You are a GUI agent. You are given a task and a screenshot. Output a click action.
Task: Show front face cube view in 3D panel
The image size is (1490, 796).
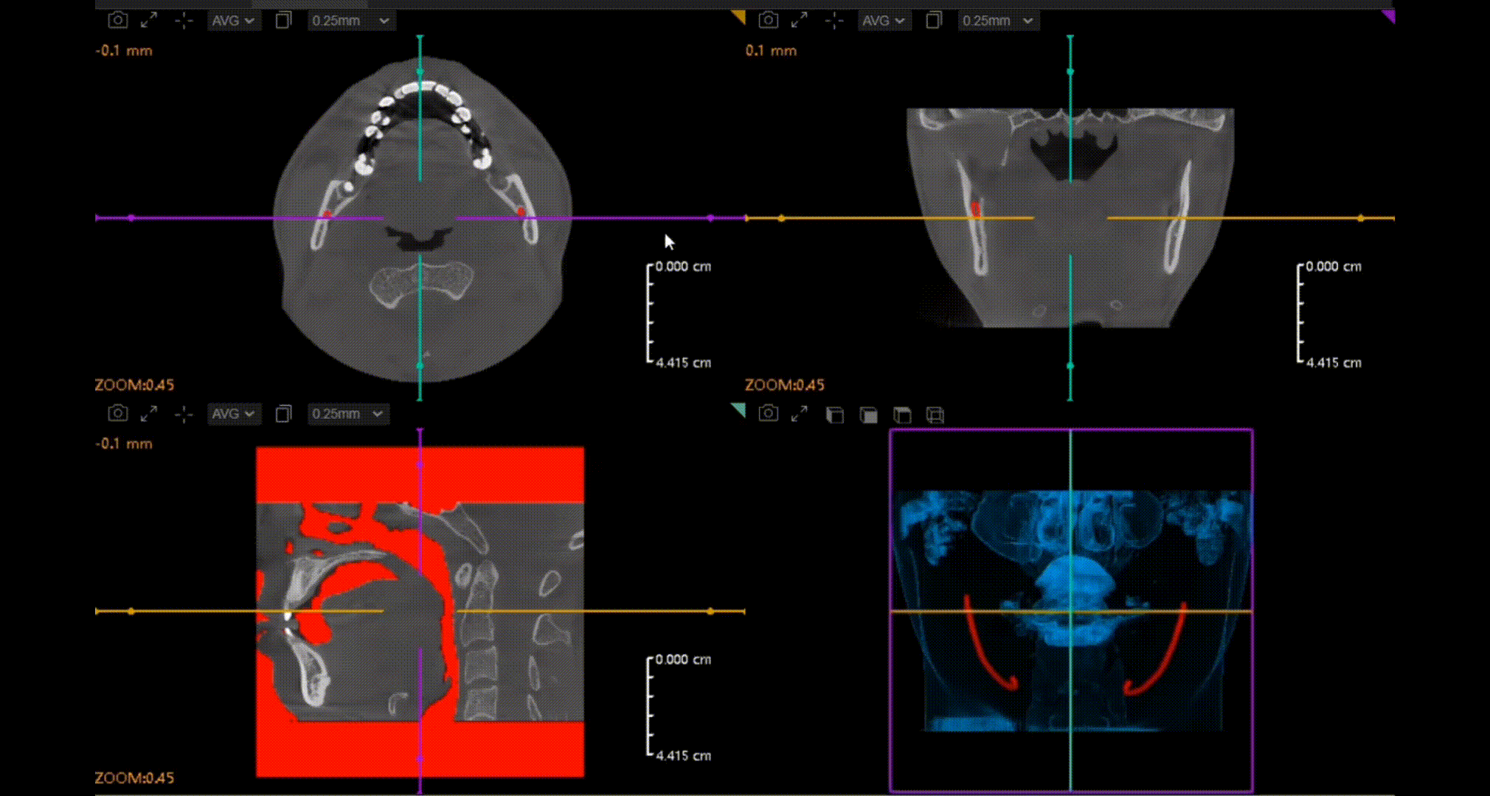tap(869, 415)
